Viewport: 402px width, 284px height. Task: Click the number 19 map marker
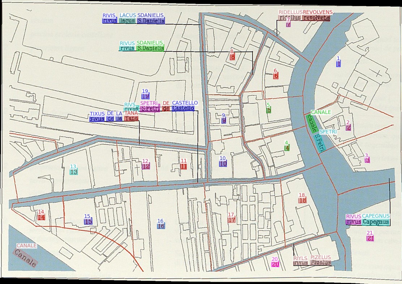click(145, 96)
